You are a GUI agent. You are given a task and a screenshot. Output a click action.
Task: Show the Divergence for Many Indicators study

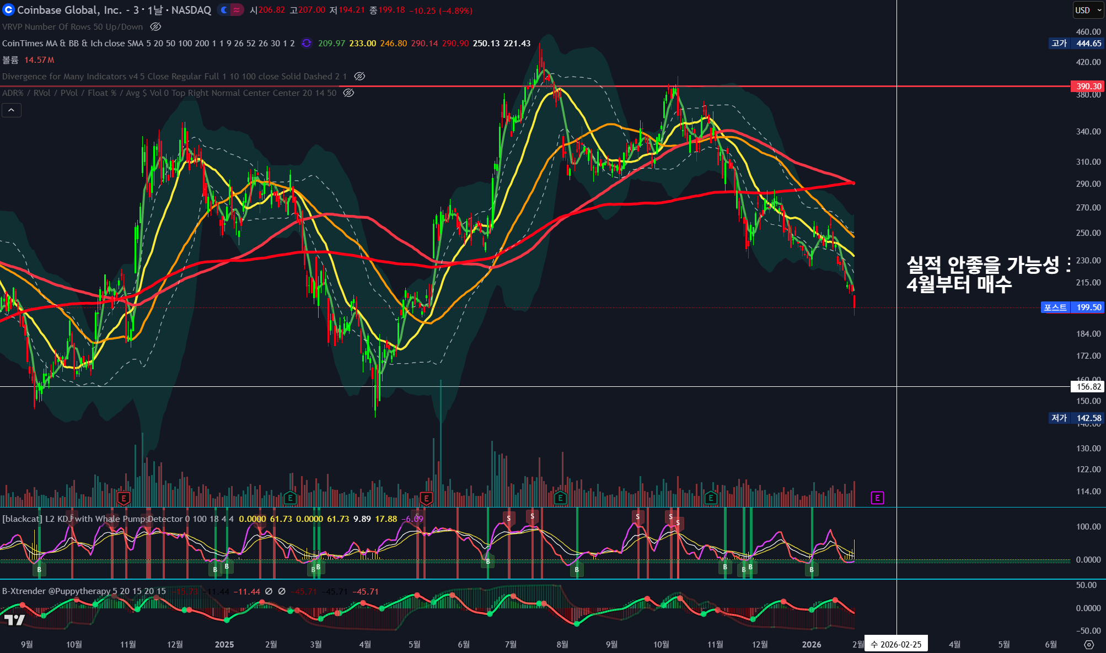pyautogui.click(x=359, y=76)
